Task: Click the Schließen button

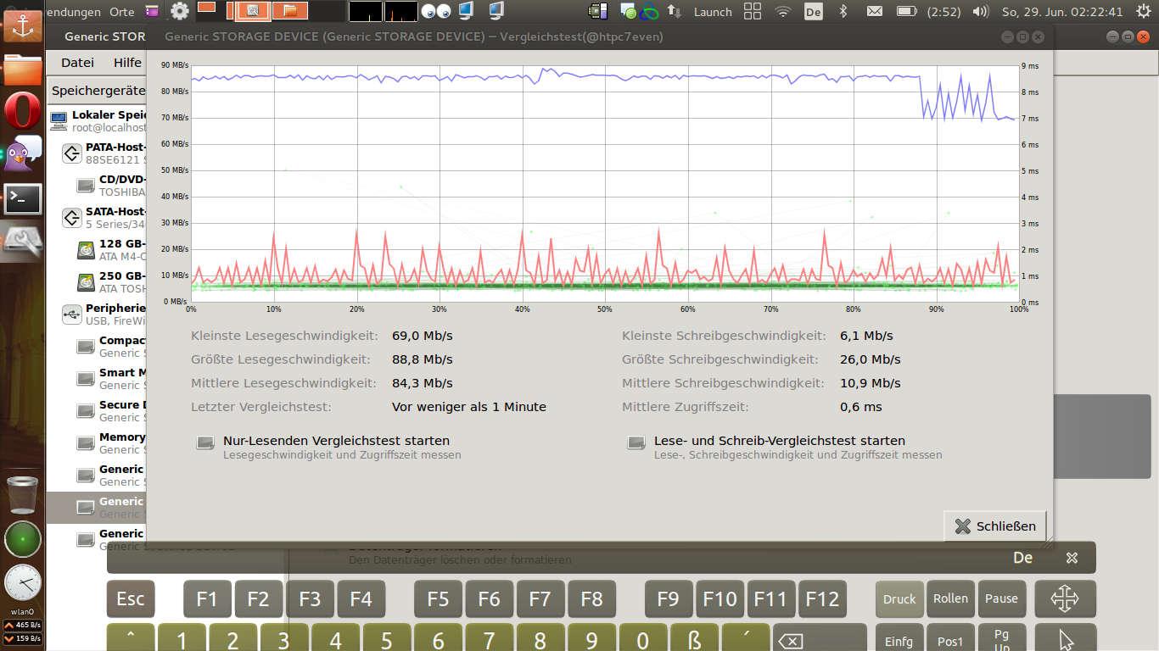Action: 995,526
